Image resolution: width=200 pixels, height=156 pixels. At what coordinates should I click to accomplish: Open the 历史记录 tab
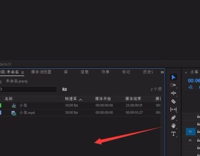[148, 72]
